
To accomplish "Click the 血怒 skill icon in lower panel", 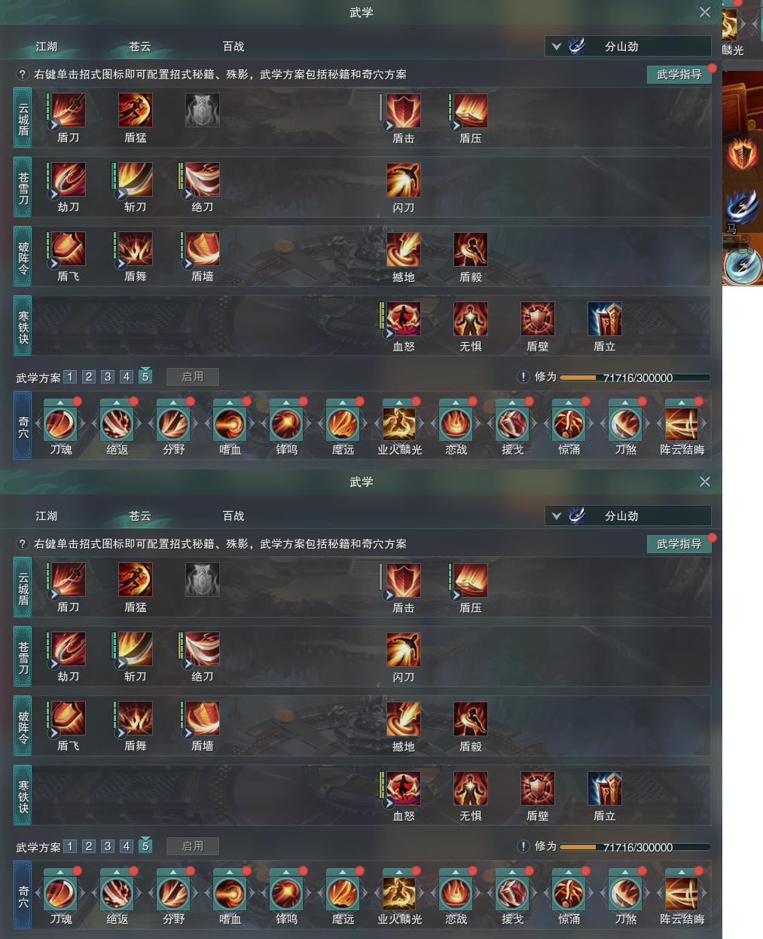I will point(404,788).
